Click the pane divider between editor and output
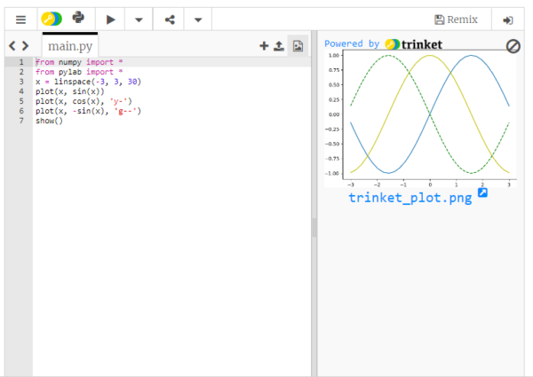533x377 pixels. pyautogui.click(x=314, y=227)
